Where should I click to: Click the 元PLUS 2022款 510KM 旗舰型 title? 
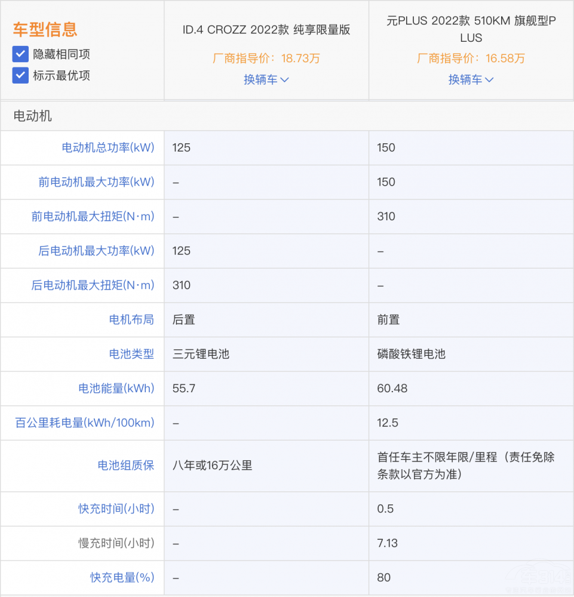pos(471,29)
